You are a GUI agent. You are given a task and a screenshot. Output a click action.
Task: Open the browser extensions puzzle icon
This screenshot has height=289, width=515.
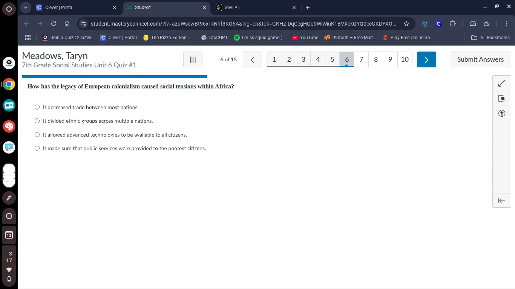pos(452,24)
